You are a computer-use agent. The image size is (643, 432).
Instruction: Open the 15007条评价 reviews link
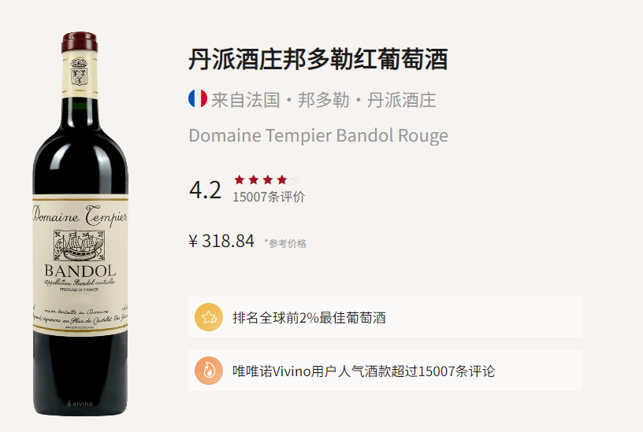pos(269,197)
